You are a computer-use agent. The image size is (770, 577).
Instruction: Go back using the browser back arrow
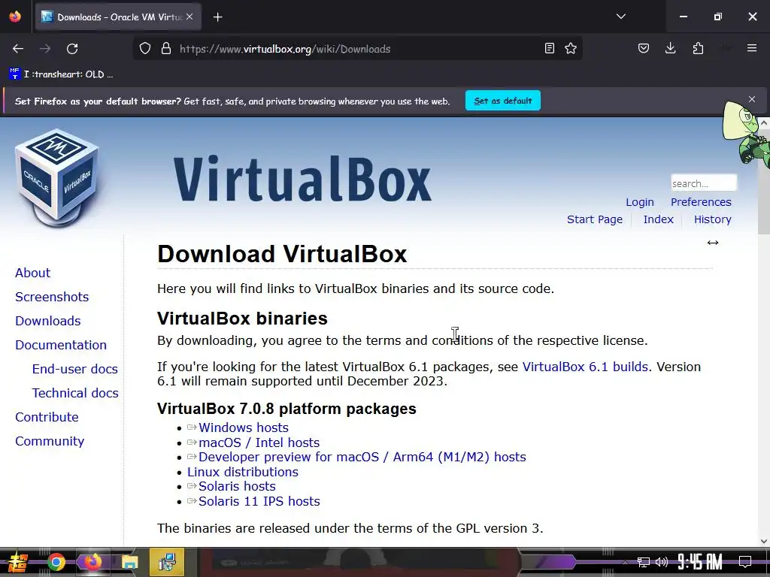18,49
